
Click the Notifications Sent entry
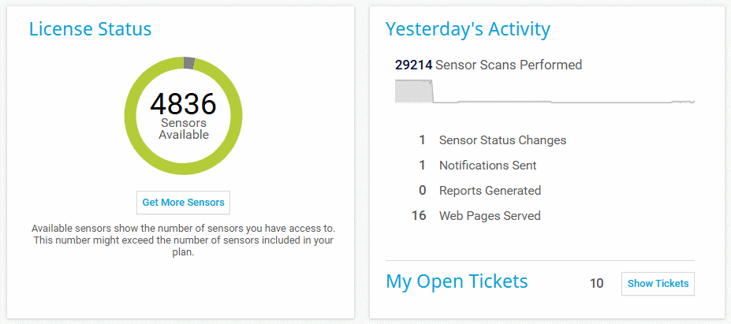487,166
